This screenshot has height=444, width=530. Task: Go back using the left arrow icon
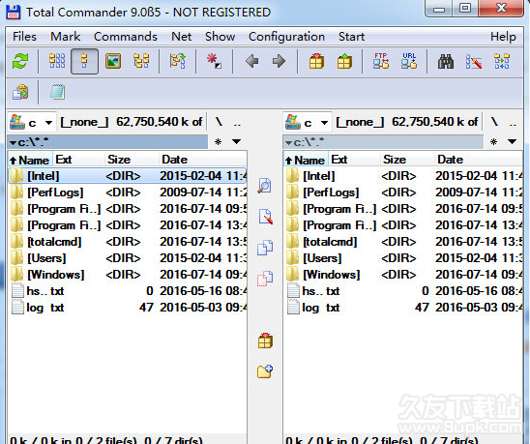tap(251, 61)
